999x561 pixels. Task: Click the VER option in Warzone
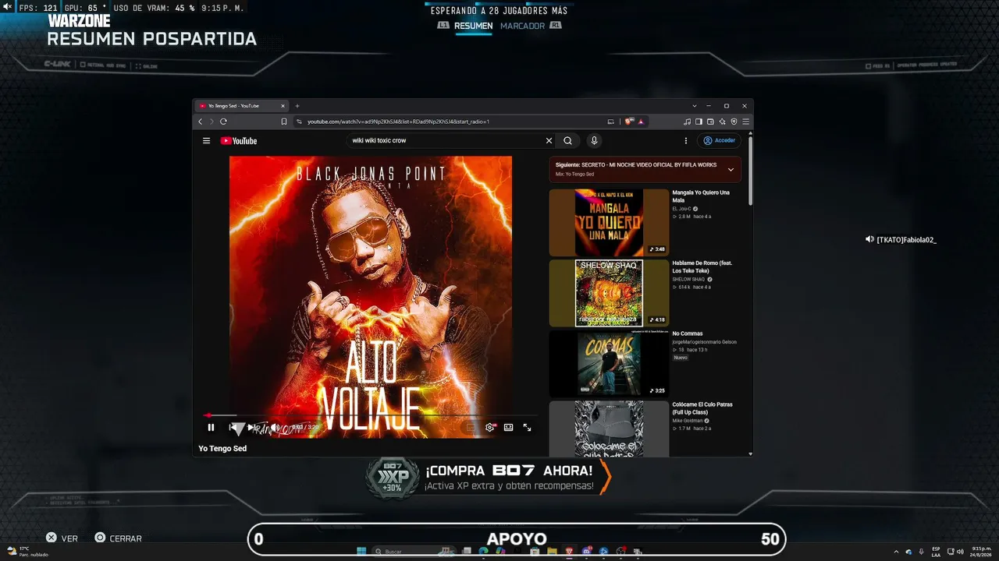pos(62,538)
